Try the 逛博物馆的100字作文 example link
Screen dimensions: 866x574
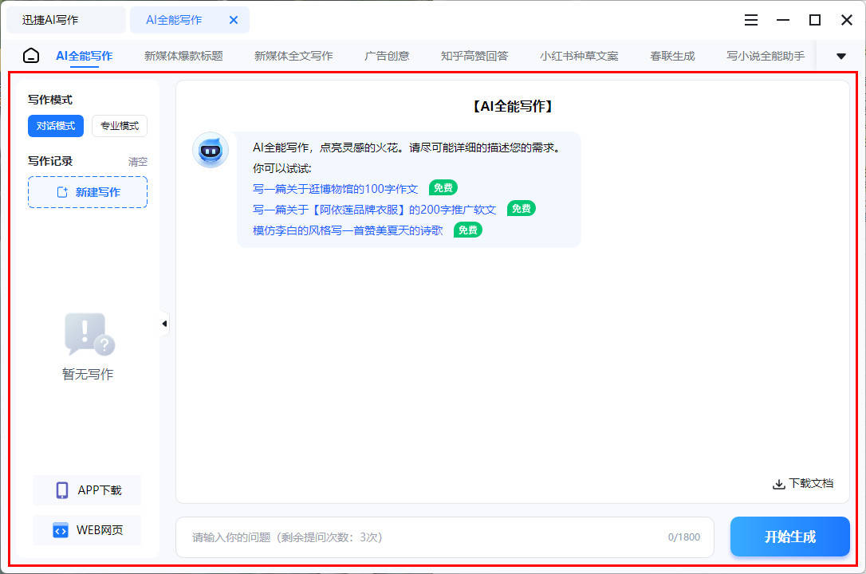click(x=335, y=189)
